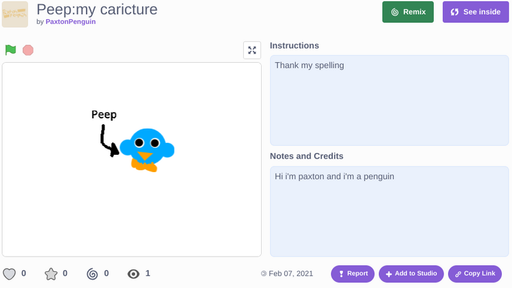This screenshot has height=288, width=512.
Task: Click the Notes and Credits text box
Action: point(389,211)
